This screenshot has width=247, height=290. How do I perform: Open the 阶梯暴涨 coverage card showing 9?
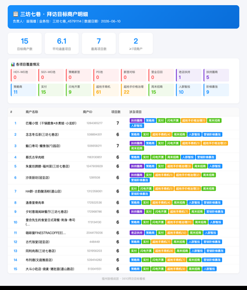216,90
